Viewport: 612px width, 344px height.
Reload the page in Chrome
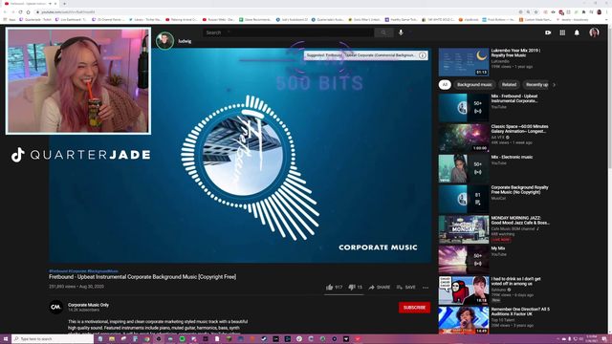[20, 12]
